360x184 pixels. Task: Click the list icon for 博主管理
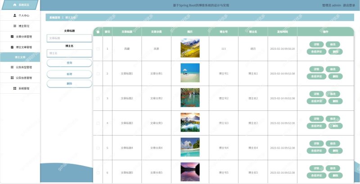(15, 26)
